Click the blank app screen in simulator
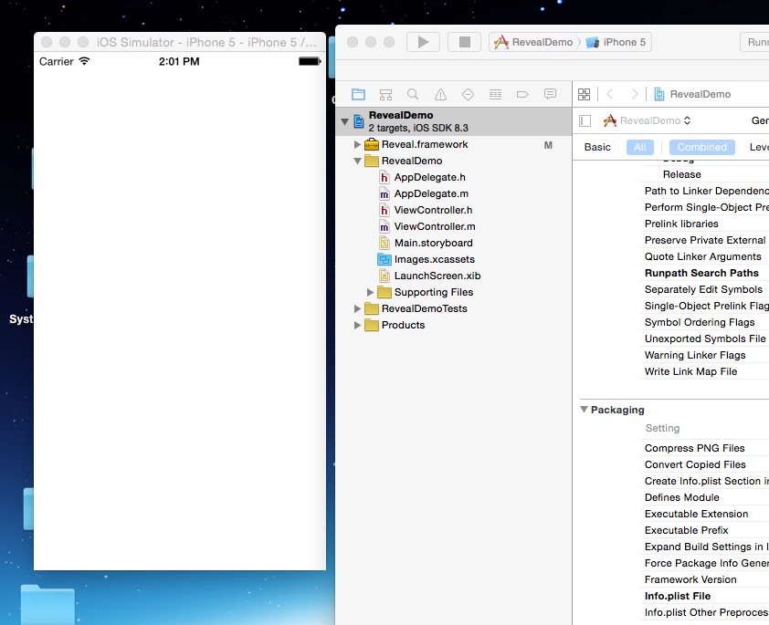Image resolution: width=769 pixels, height=625 pixels. pyautogui.click(x=180, y=320)
